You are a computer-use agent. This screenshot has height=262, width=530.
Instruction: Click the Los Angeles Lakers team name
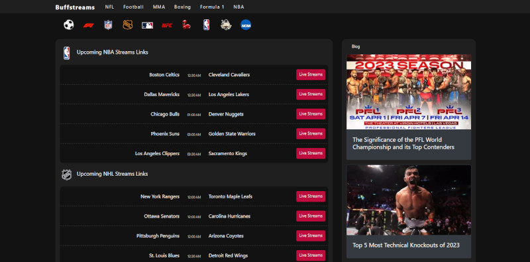click(x=229, y=94)
